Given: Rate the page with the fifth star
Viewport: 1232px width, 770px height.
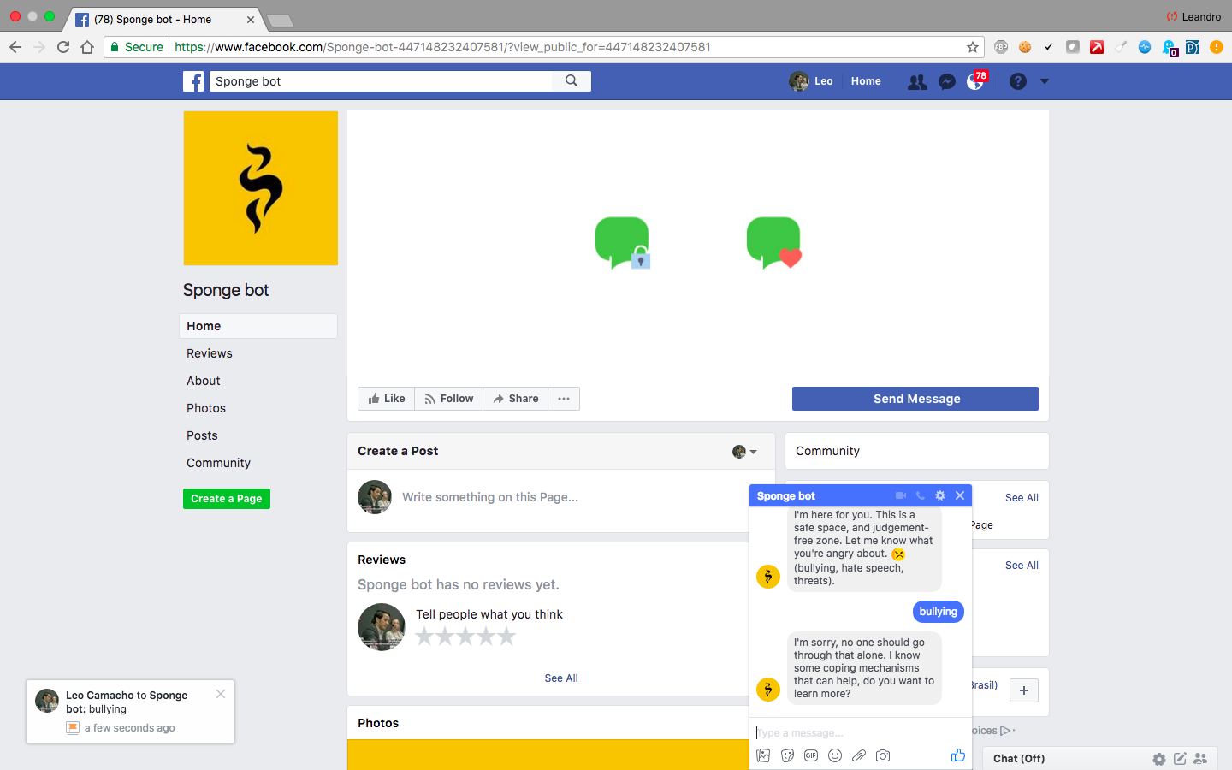Looking at the screenshot, I should coord(507,637).
